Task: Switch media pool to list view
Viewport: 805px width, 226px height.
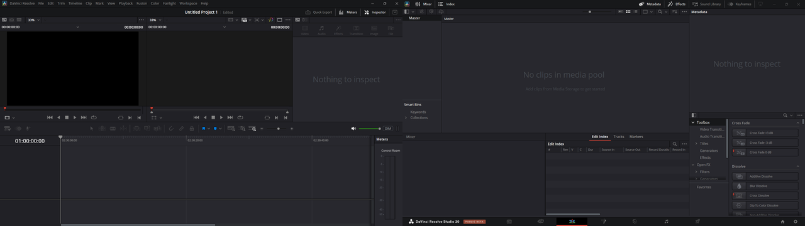Action: tap(635, 11)
